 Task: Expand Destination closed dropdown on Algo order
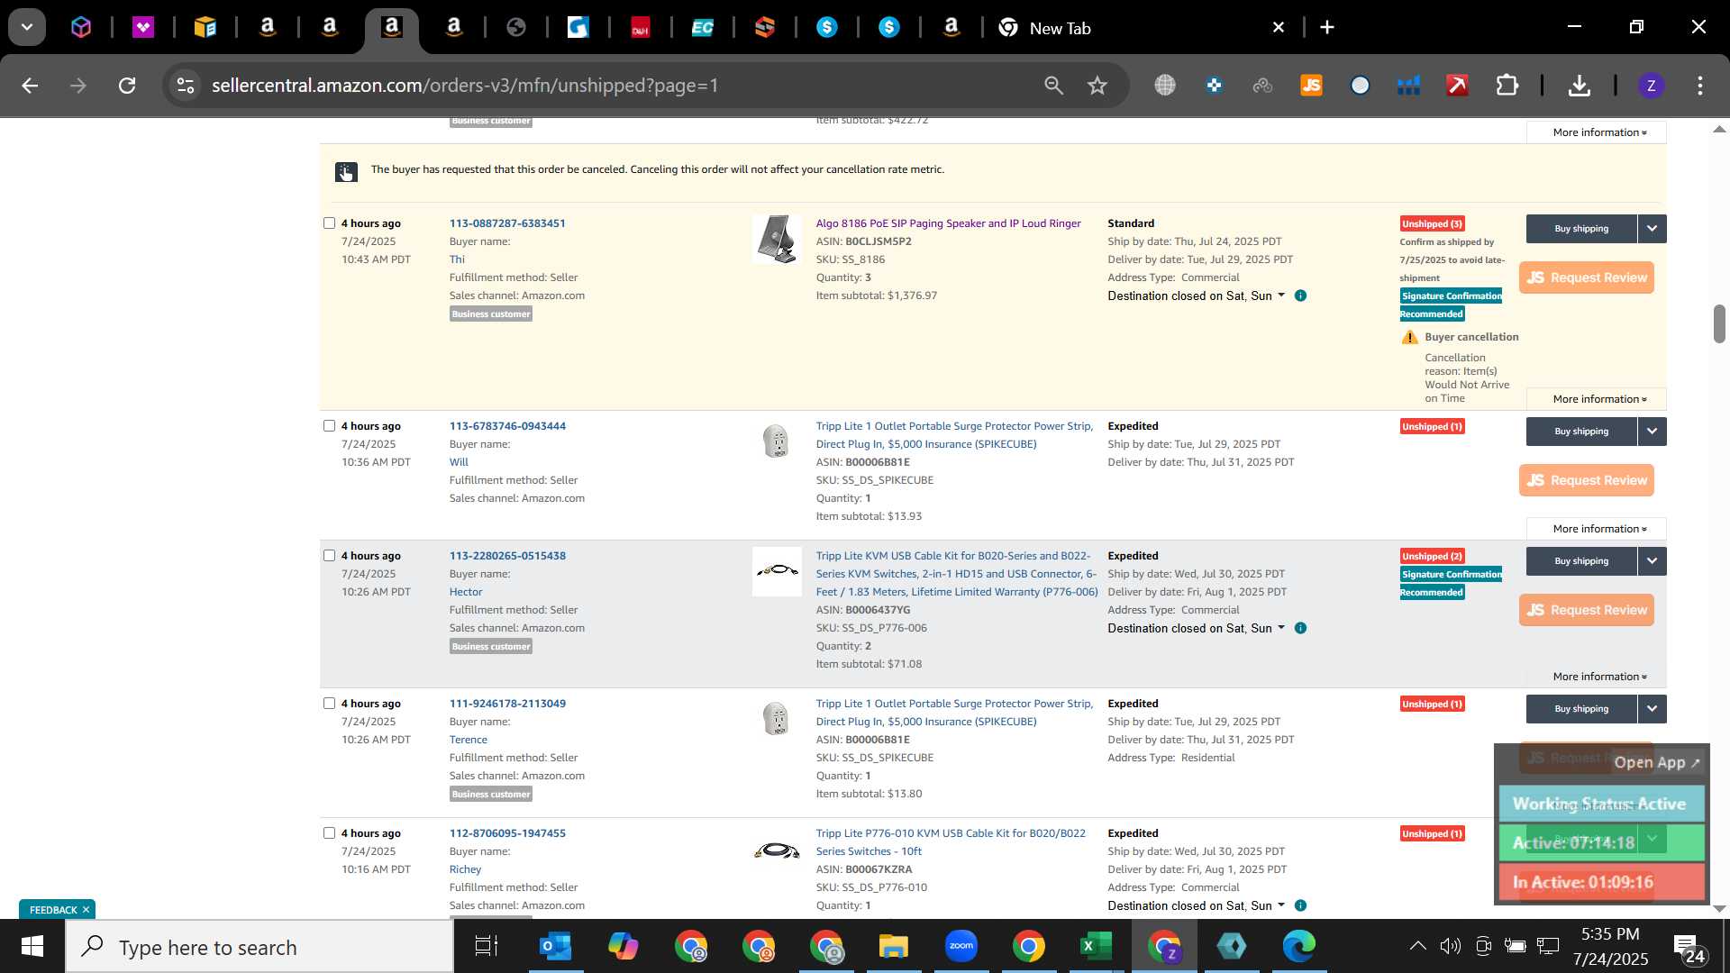tap(1281, 296)
